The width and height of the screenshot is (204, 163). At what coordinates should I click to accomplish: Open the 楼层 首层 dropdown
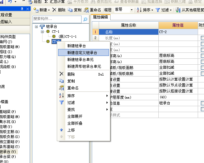[132, 10]
